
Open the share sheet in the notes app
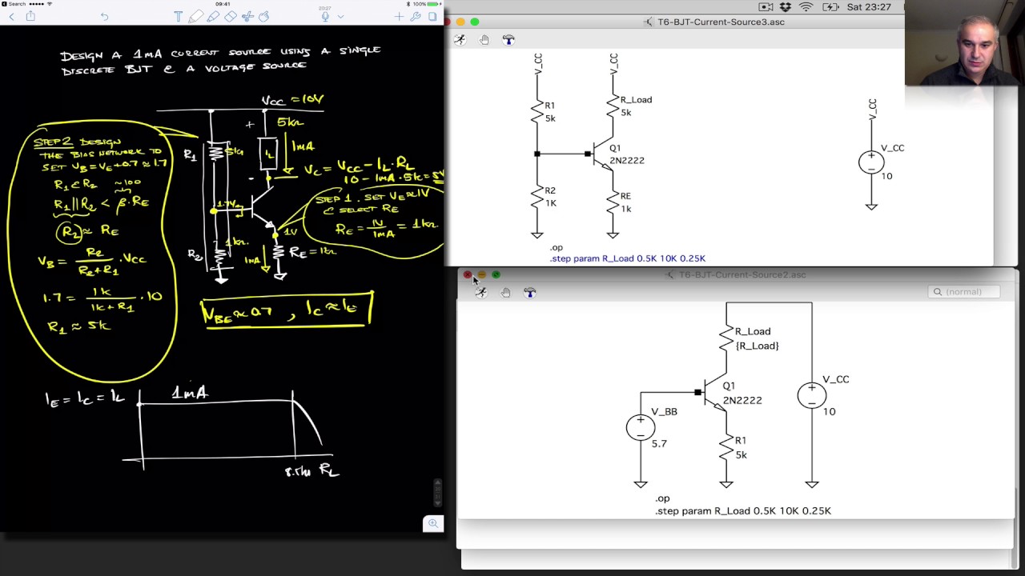[30, 16]
